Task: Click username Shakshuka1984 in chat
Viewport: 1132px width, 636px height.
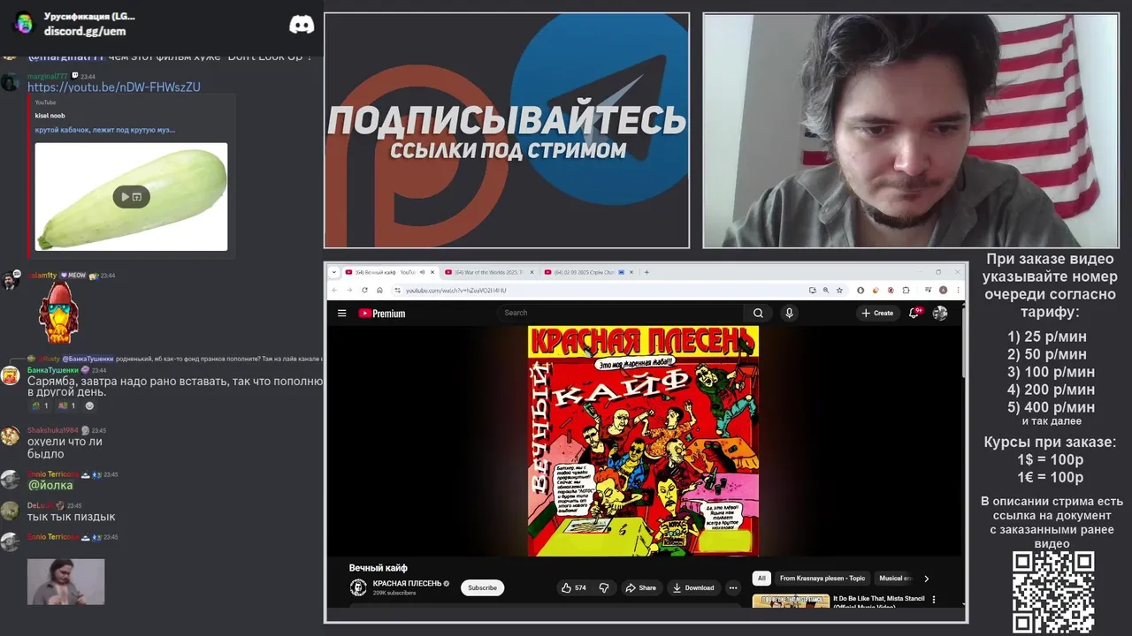Action: point(53,430)
